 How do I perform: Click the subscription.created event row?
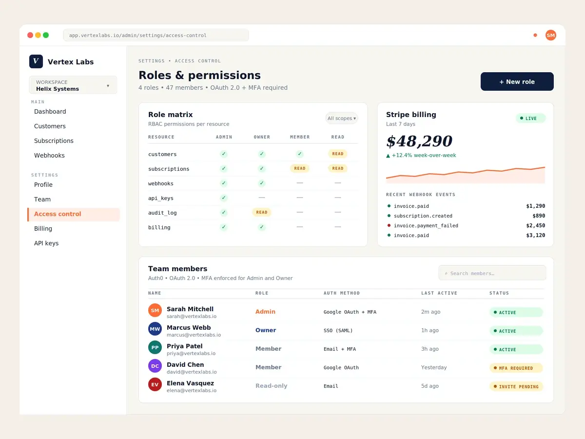466,216
